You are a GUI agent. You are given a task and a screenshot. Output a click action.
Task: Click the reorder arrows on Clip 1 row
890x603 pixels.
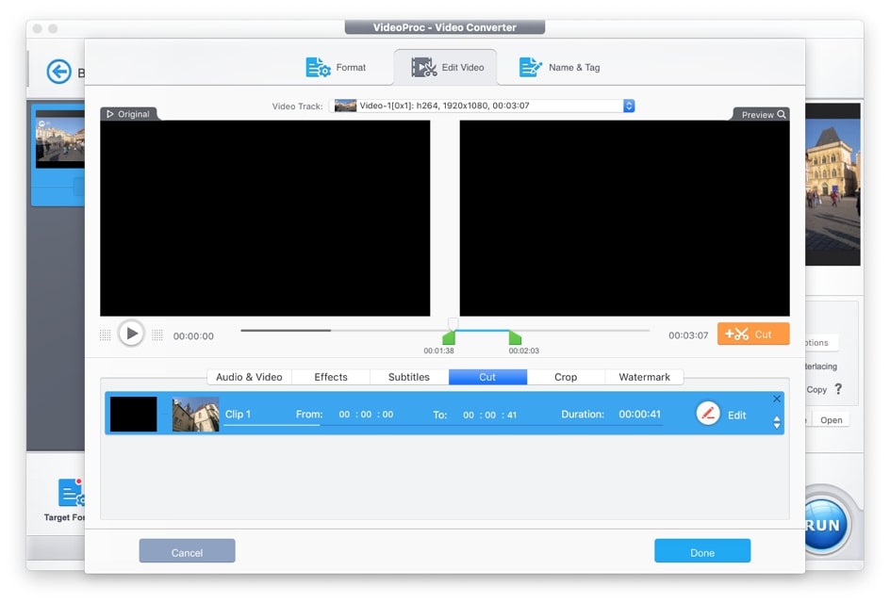[x=777, y=422]
